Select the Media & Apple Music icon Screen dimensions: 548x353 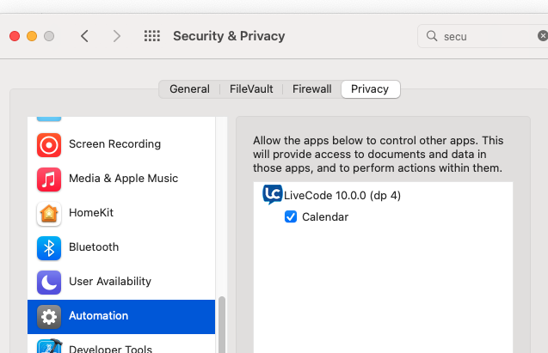tap(49, 179)
